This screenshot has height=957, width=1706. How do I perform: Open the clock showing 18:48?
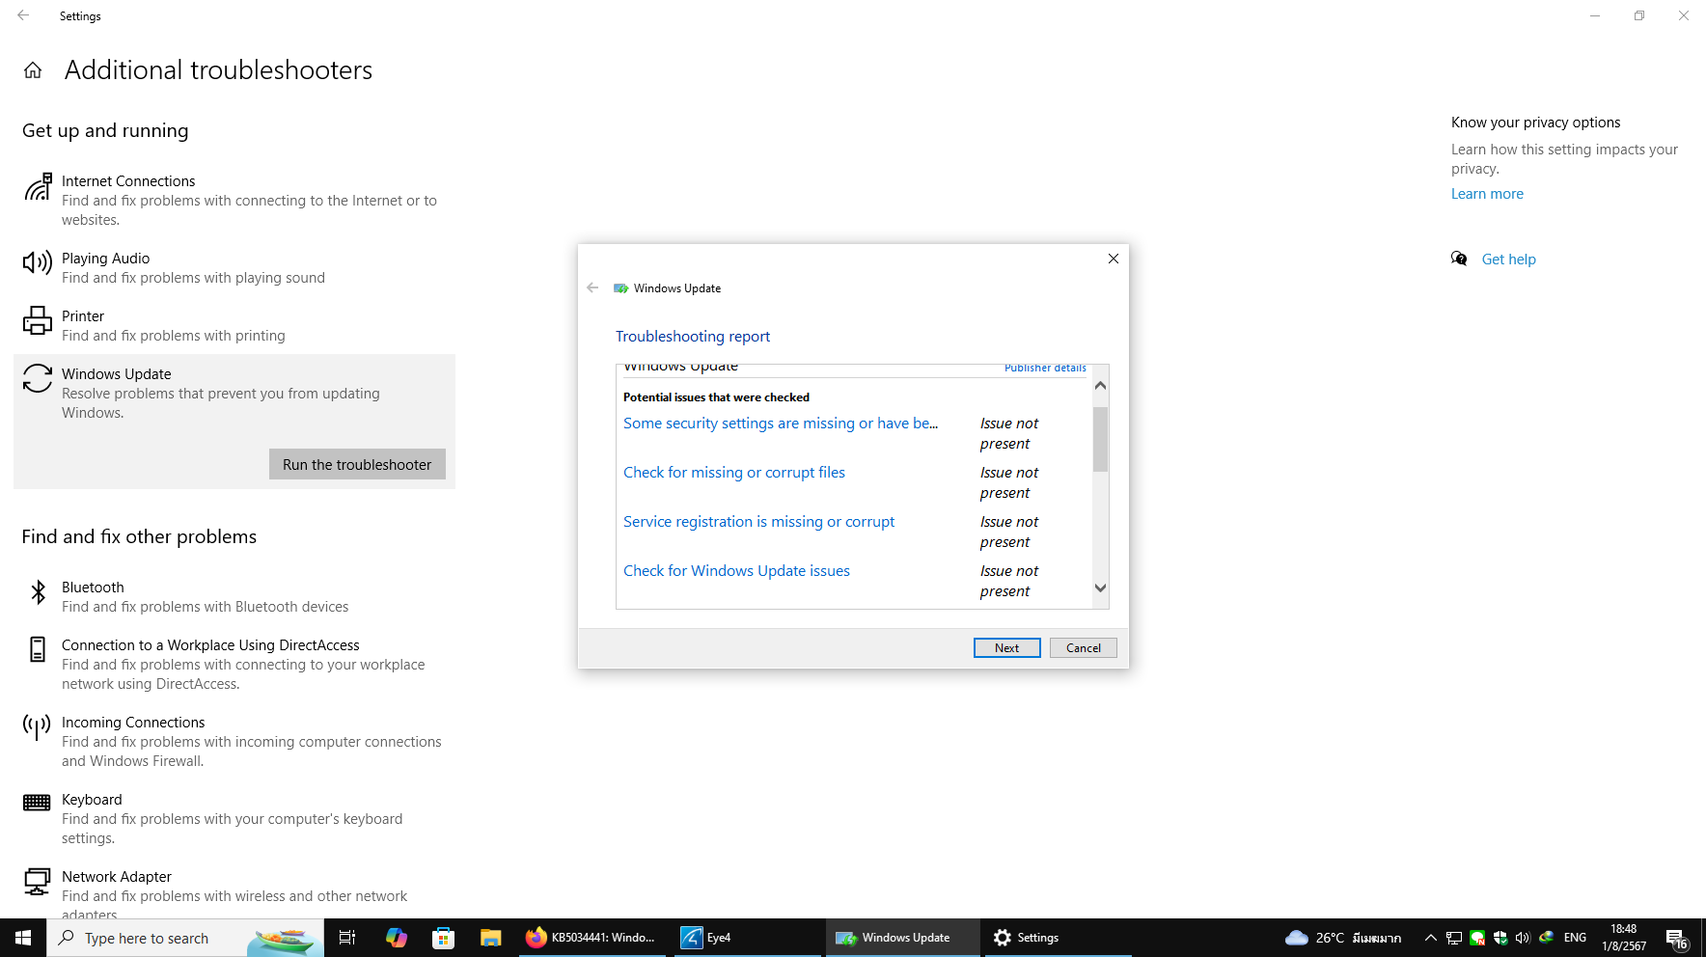point(1624,938)
